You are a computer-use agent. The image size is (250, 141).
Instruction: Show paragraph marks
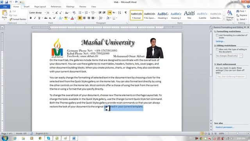(126, 13)
